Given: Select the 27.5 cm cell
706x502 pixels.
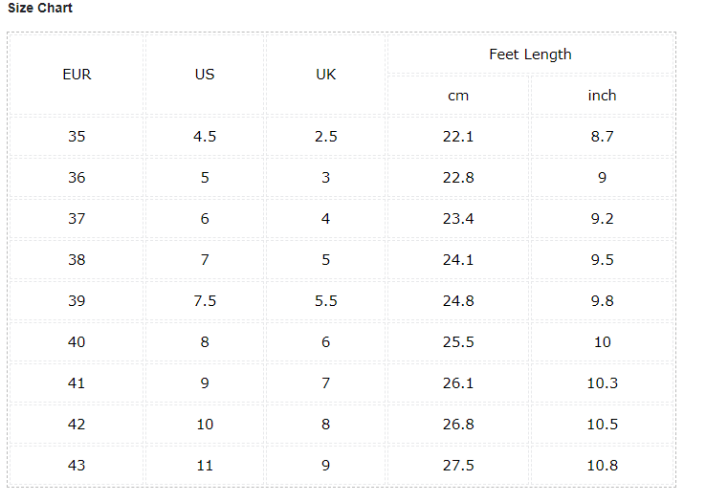Looking at the screenshot, I should tap(458, 466).
